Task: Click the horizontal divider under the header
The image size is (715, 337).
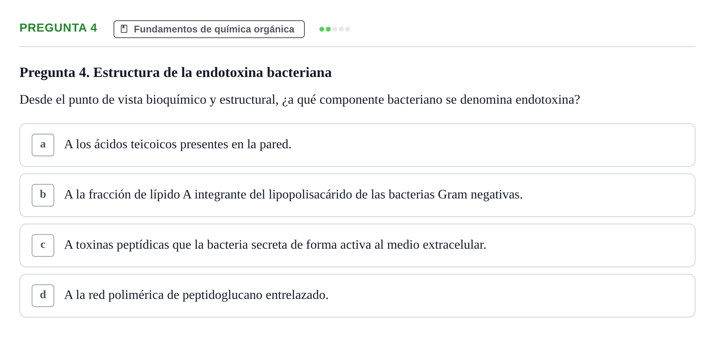Action: (x=357, y=47)
